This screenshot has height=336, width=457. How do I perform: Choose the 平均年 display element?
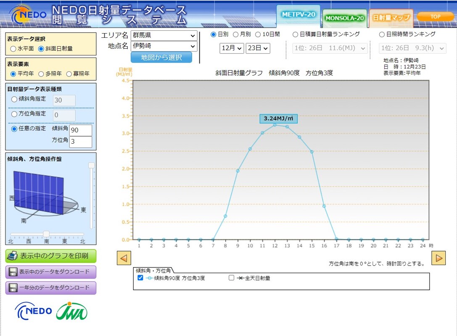coord(13,74)
